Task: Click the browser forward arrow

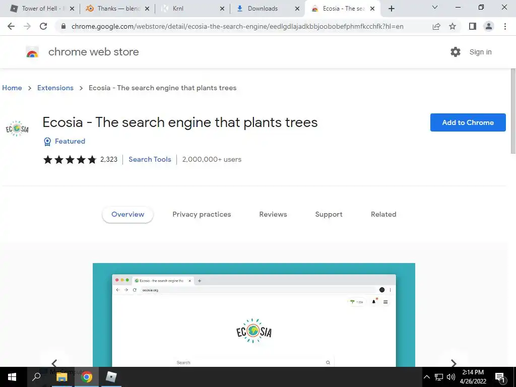Action: (x=27, y=26)
